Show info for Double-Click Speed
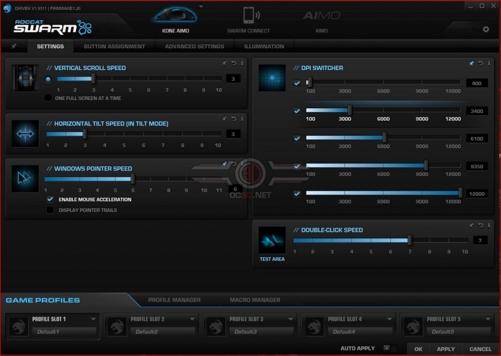The image size is (501, 356). (489, 225)
